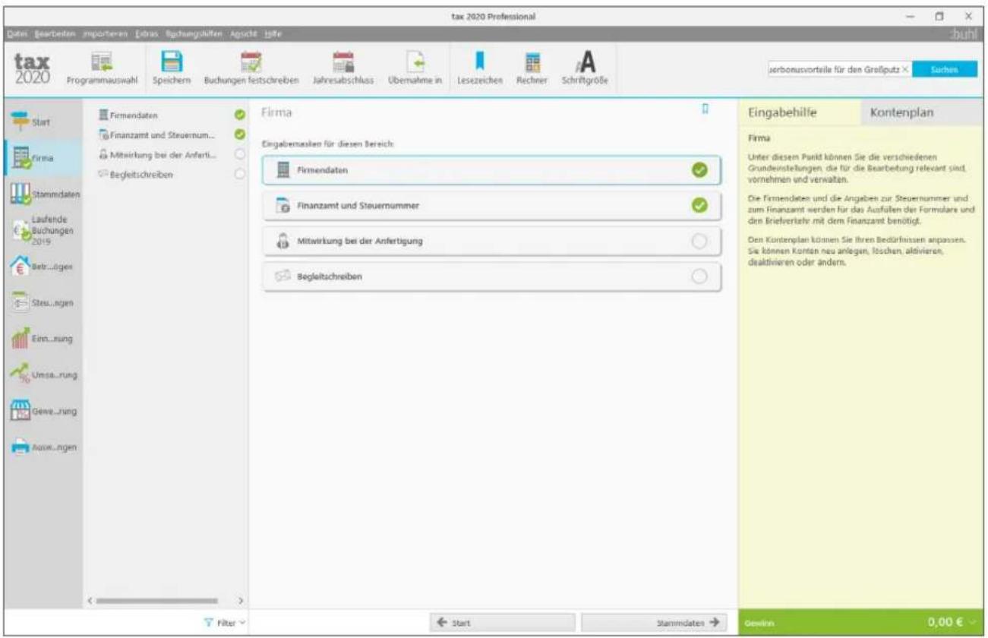Viewport: 988px width, 638px height.
Task: Go back with the Start button
Action: (503, 622)
